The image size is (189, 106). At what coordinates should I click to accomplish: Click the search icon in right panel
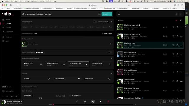click(x=177, y=14)
